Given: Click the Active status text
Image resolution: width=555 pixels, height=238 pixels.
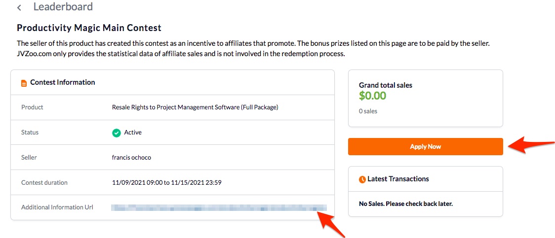Looking at the screenshot, I should (133, 133).
